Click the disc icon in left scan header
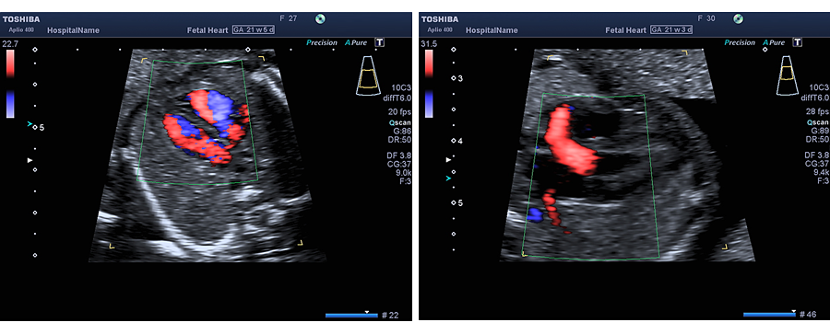 (320, 19)
